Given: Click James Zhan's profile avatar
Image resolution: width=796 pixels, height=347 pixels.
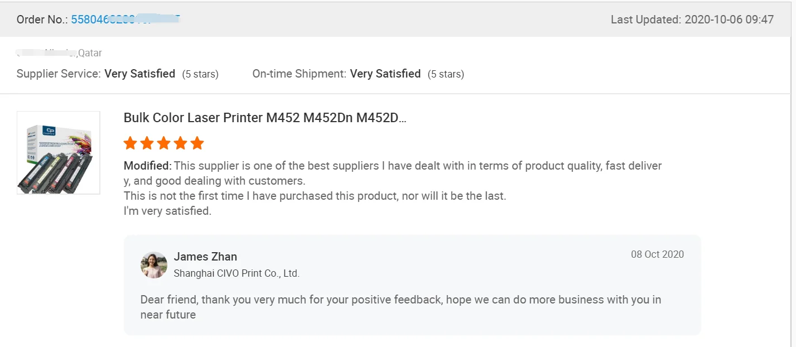Looking at the screenshot, I should (154, 265).
